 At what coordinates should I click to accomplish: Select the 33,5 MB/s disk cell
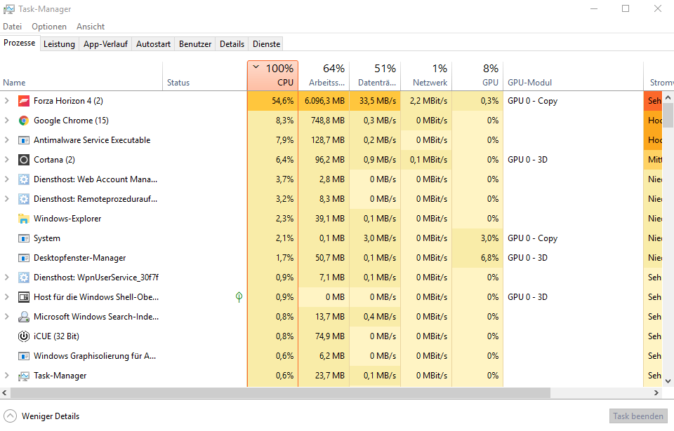click(375, 101)
